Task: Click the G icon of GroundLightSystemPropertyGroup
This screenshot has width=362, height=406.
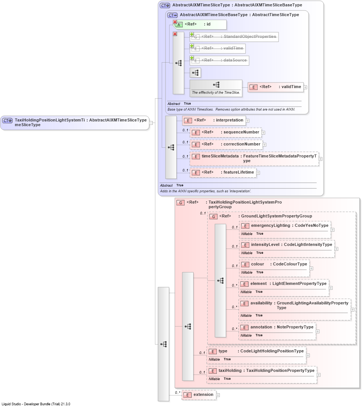Action: 213,216
